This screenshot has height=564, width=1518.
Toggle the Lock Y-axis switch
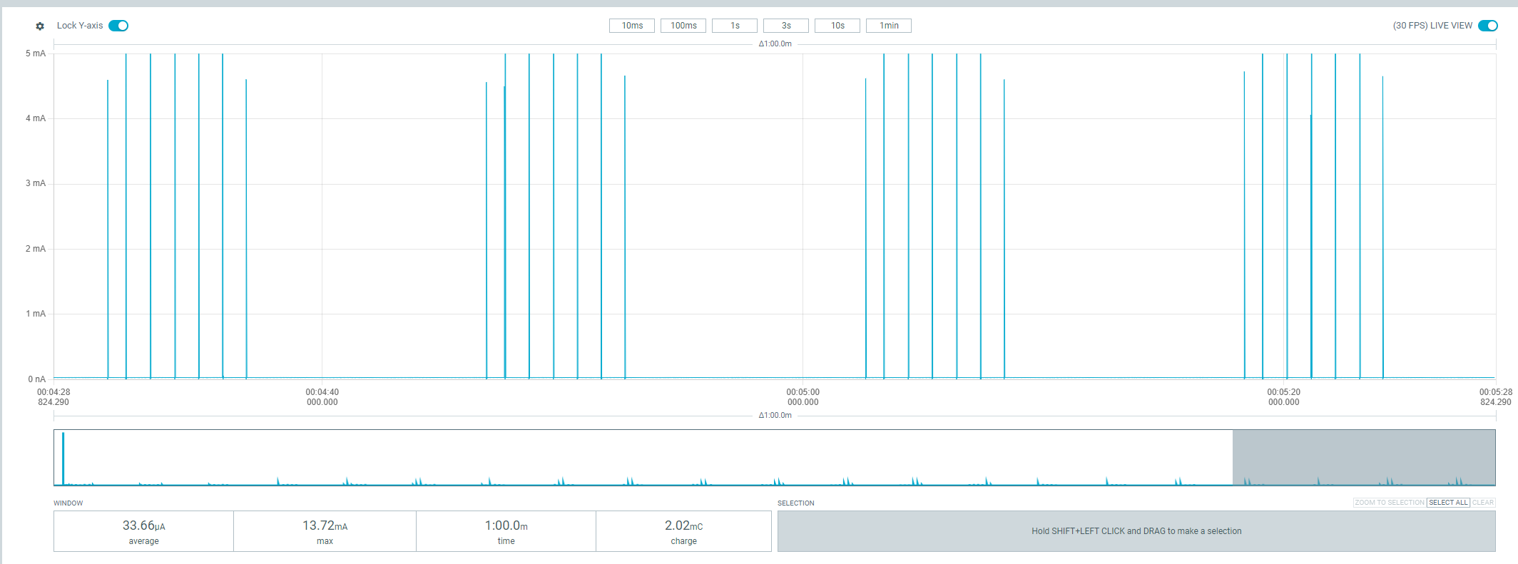click(x=118, y=26)
